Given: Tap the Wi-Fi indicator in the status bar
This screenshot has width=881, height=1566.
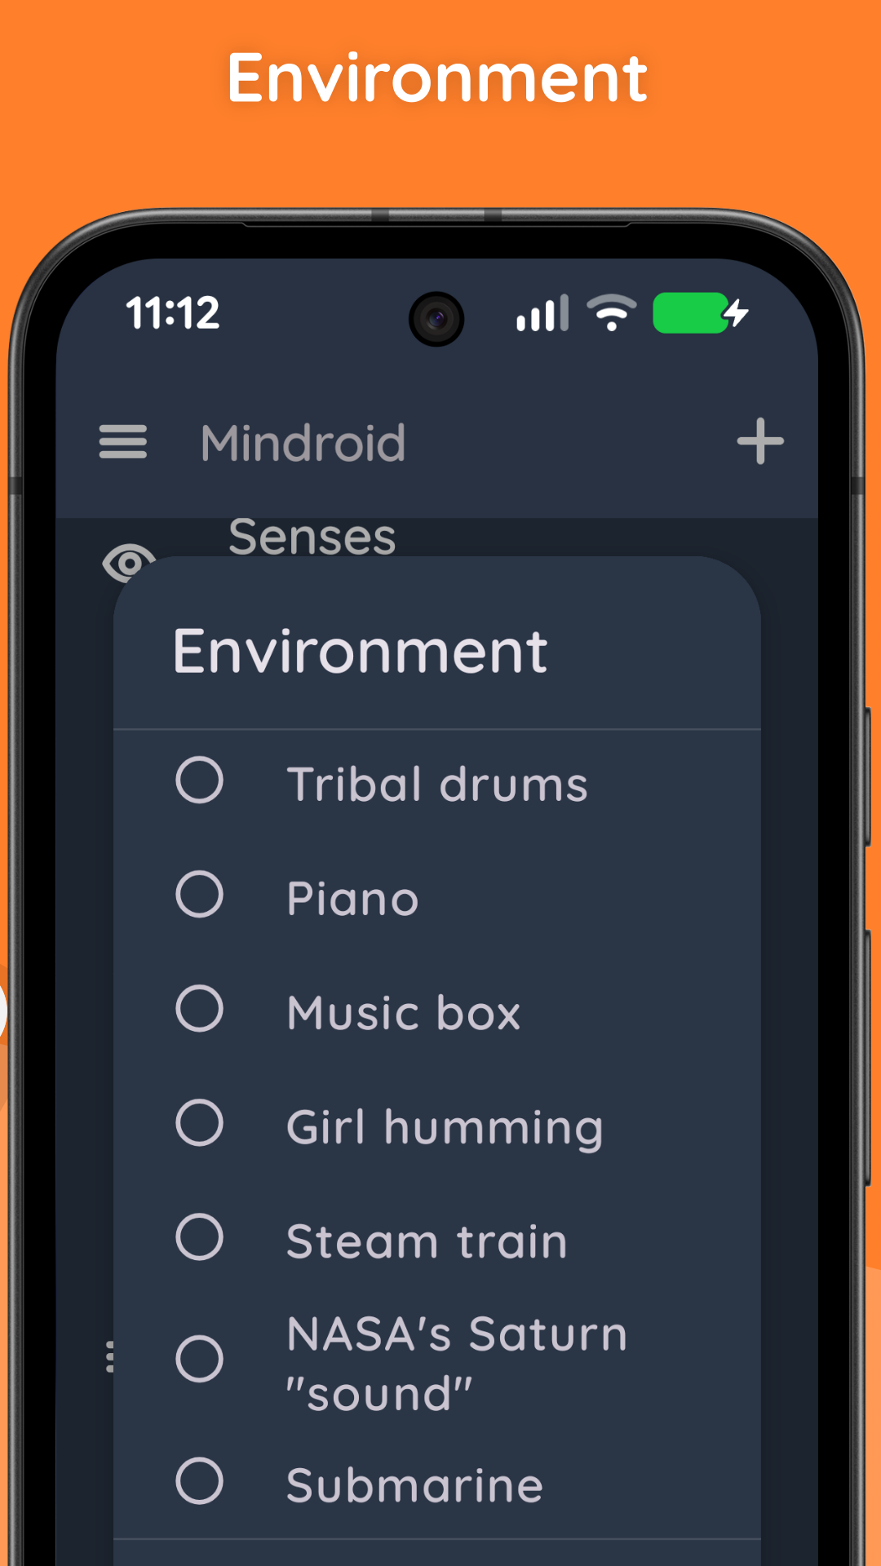Looking at the screenshot, I should (x=611, y=312).
